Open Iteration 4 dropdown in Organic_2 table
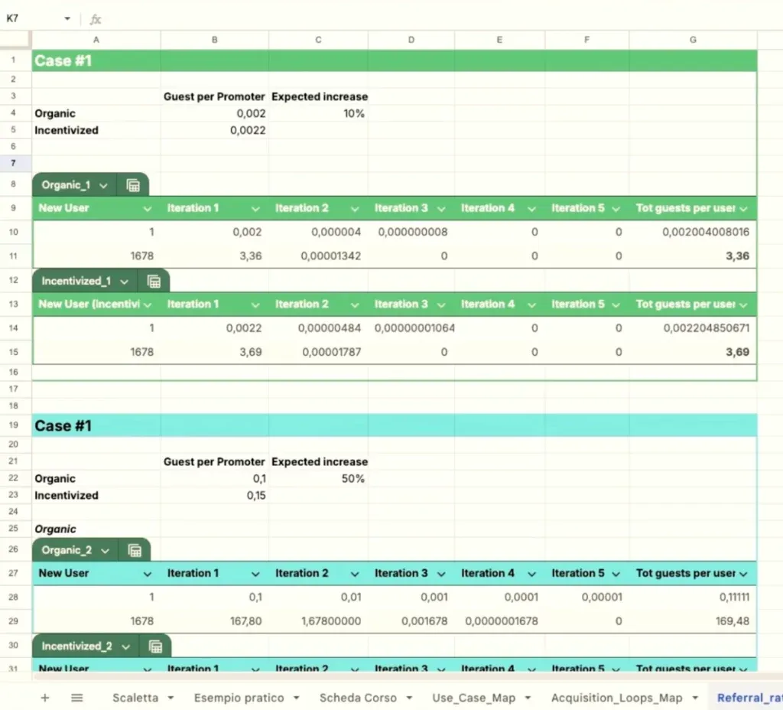Viewport: 783px width, 710px height. pos(532,574)
